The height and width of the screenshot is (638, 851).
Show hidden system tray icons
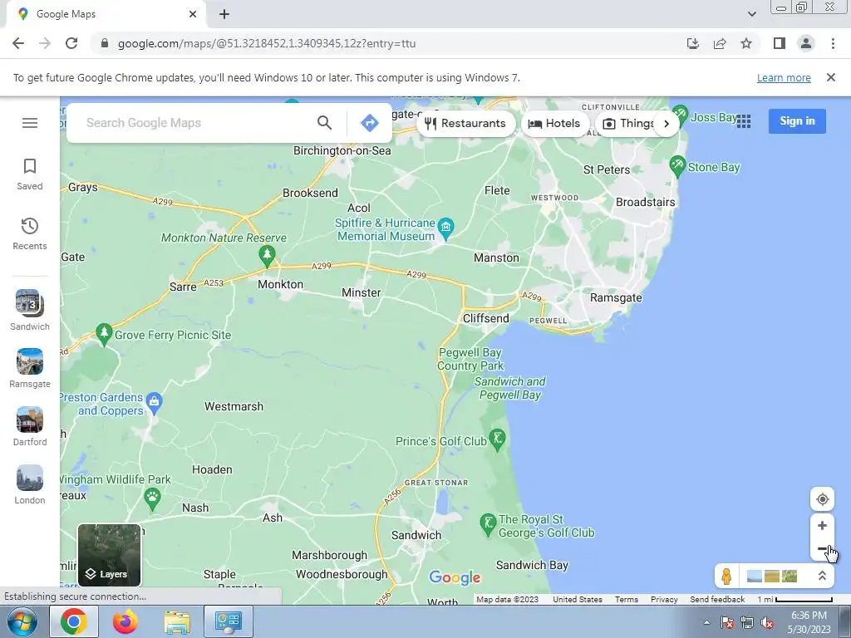706,622
